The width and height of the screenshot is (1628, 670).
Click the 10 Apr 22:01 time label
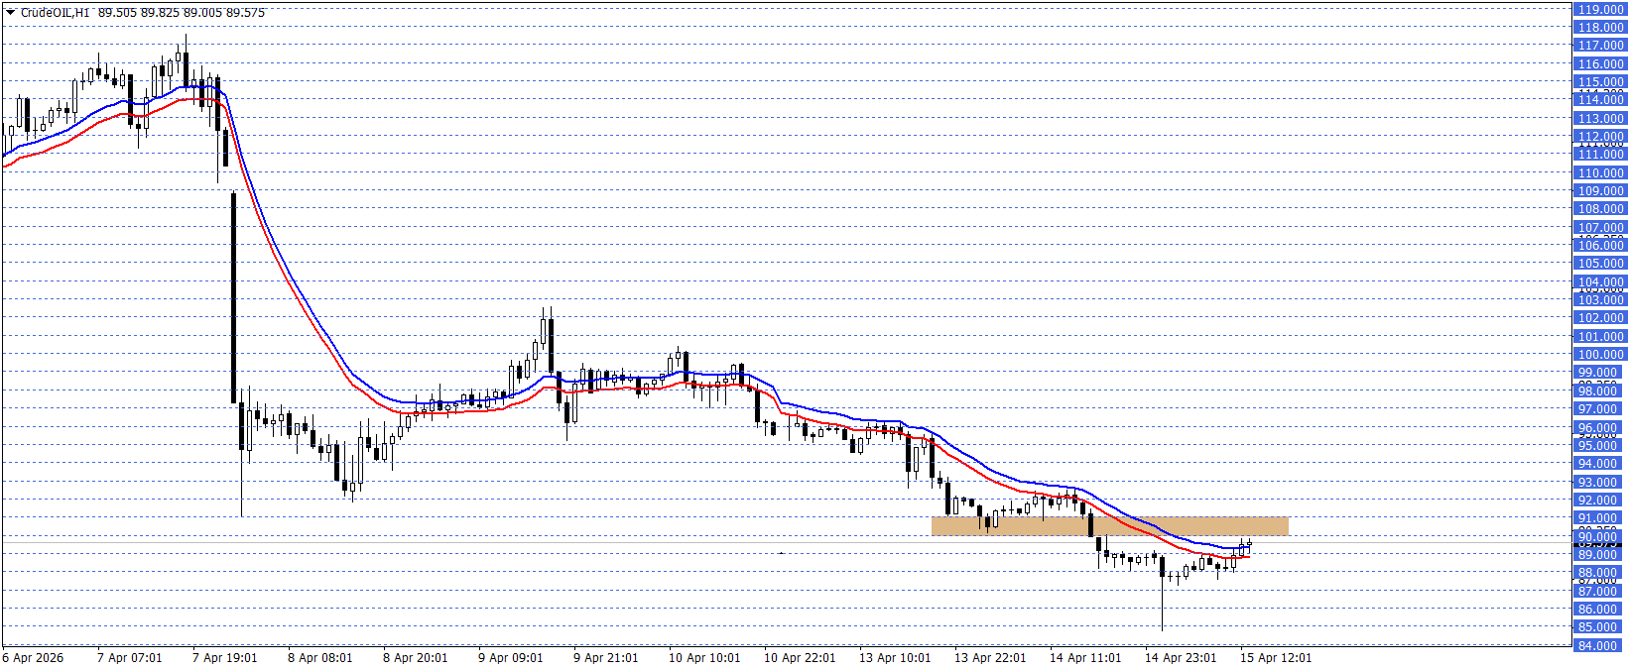click(x=800, y=658)
